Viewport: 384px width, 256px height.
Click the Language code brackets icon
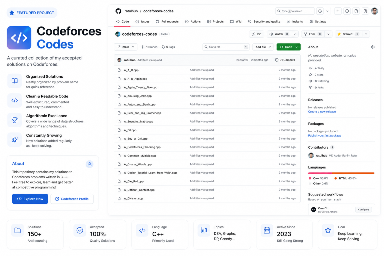pyautogui.click(x=142, y=230)
